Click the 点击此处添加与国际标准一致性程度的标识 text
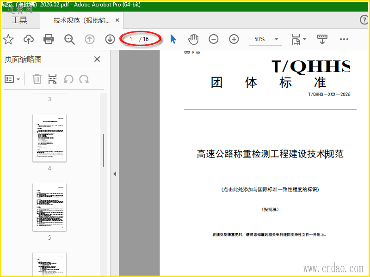The width and height of the screenshot is (370, 277). click(x=270, y=189)
